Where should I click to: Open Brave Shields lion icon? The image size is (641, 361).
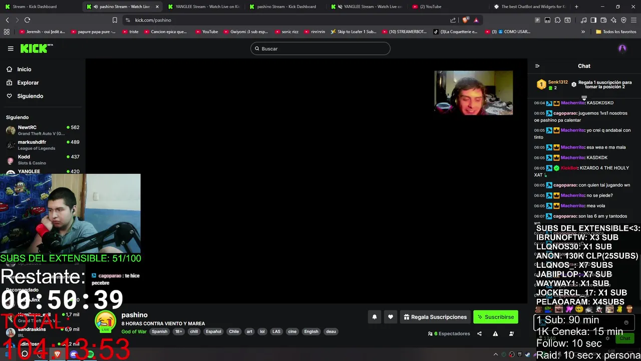pos(466,20)
